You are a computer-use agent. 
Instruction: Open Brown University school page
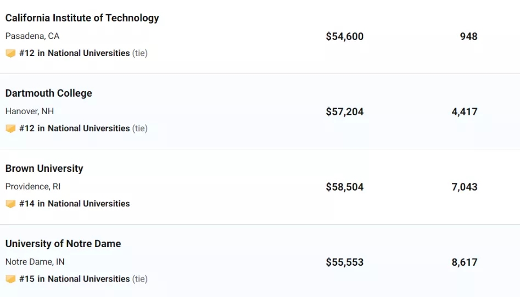coord(44,169)
